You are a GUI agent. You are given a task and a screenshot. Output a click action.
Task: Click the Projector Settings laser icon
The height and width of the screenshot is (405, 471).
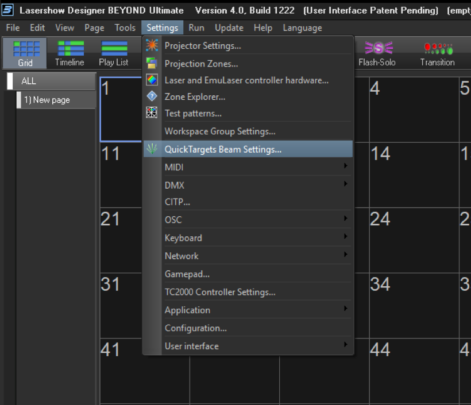click(152, 45)
